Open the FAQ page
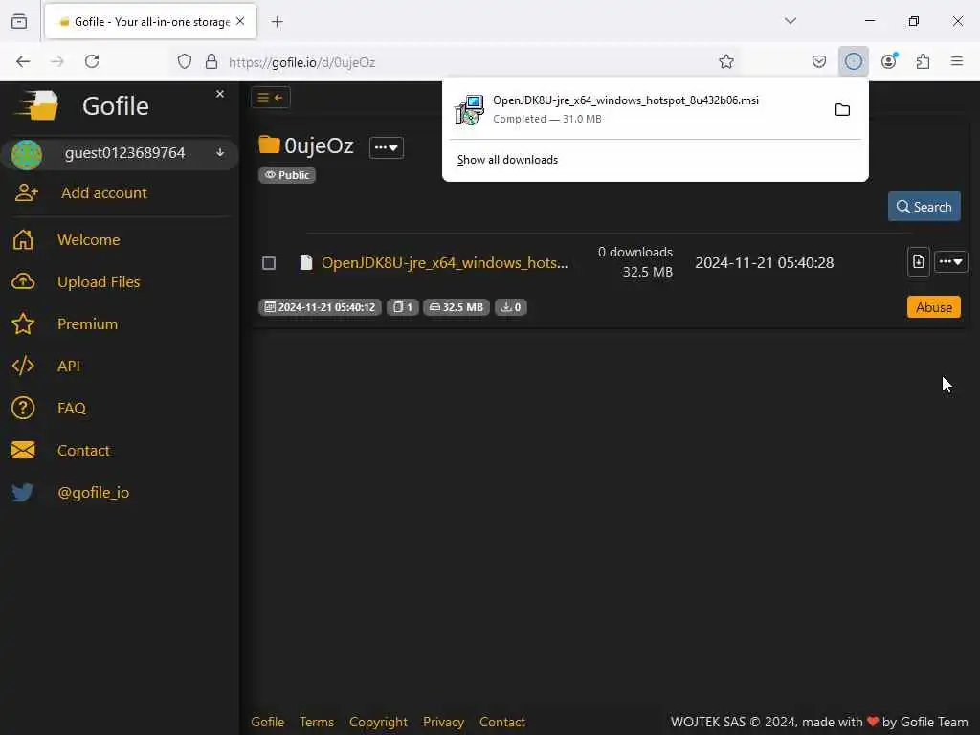 71,408
